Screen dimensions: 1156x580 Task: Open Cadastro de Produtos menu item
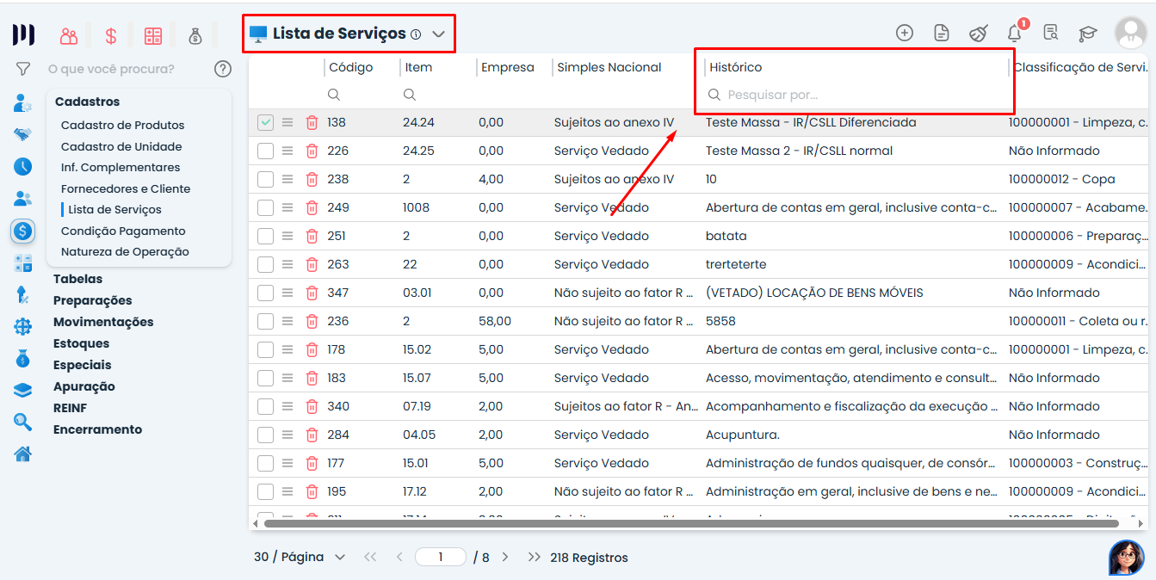(x=123, y=126)
